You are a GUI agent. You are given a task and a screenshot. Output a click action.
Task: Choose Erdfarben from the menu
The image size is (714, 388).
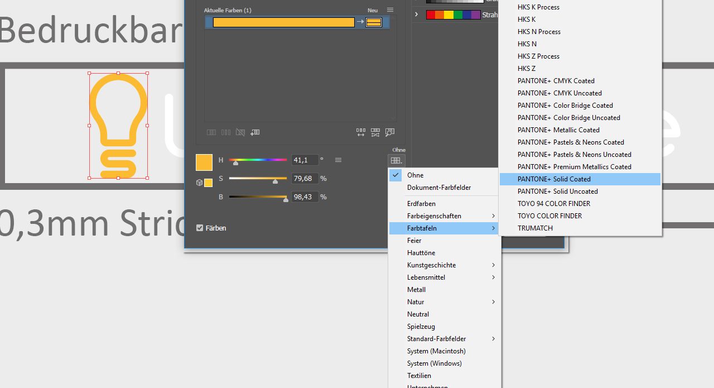pos(444,204)
